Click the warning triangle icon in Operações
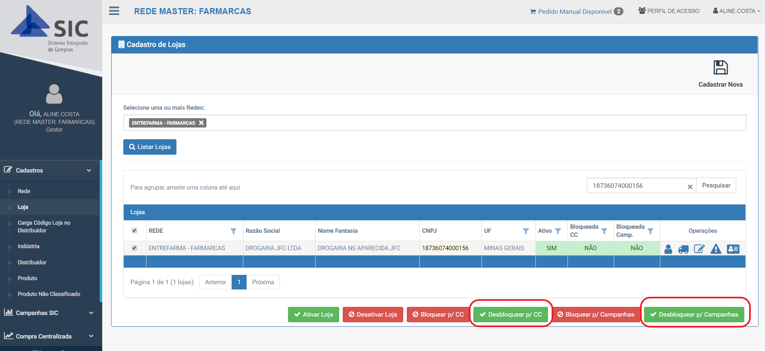765x351 pixels. (x=716, y=249)
